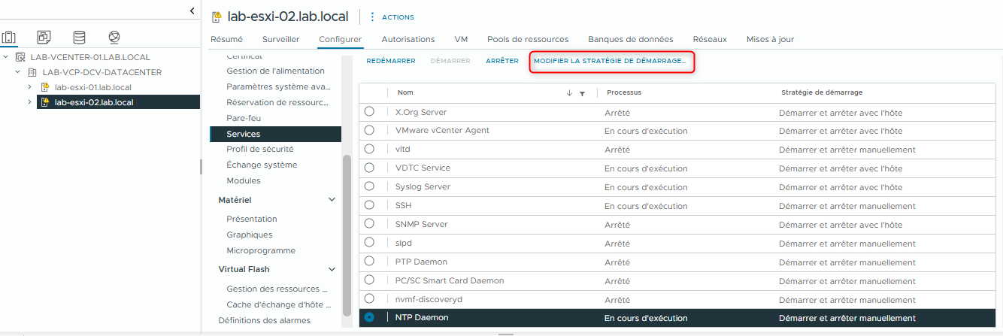Switch to the VM tab

[461, 39]
